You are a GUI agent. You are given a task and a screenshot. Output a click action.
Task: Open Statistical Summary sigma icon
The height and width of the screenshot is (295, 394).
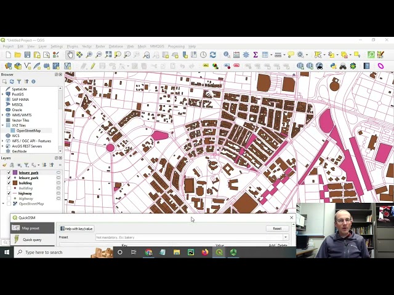[255, 55]
